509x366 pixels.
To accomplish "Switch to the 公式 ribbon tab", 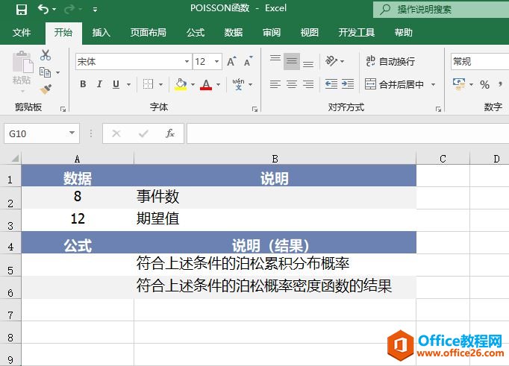I will coord(196,32).
